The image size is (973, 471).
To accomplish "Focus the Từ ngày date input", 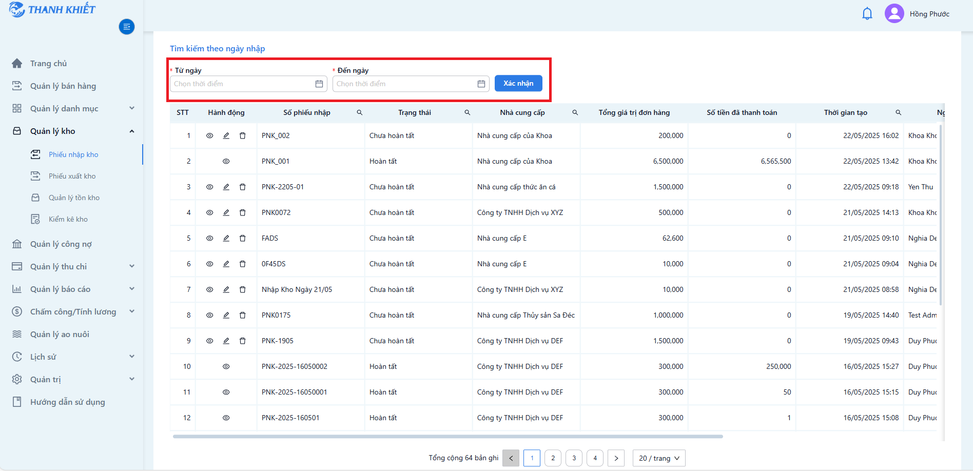I will (248, 84).
